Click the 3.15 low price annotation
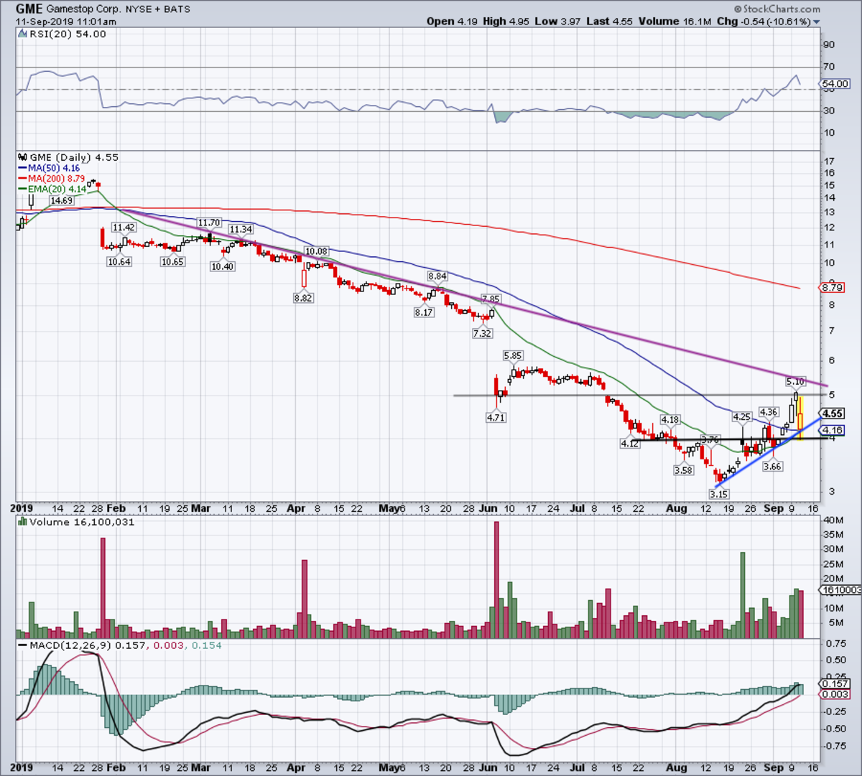This screenshot has height=776, width=862. (719, 494)
